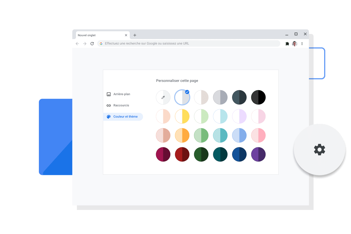Screen dimensions: 351x234
Task: Open a new tab with the plus button
Action: click(135, 35)
